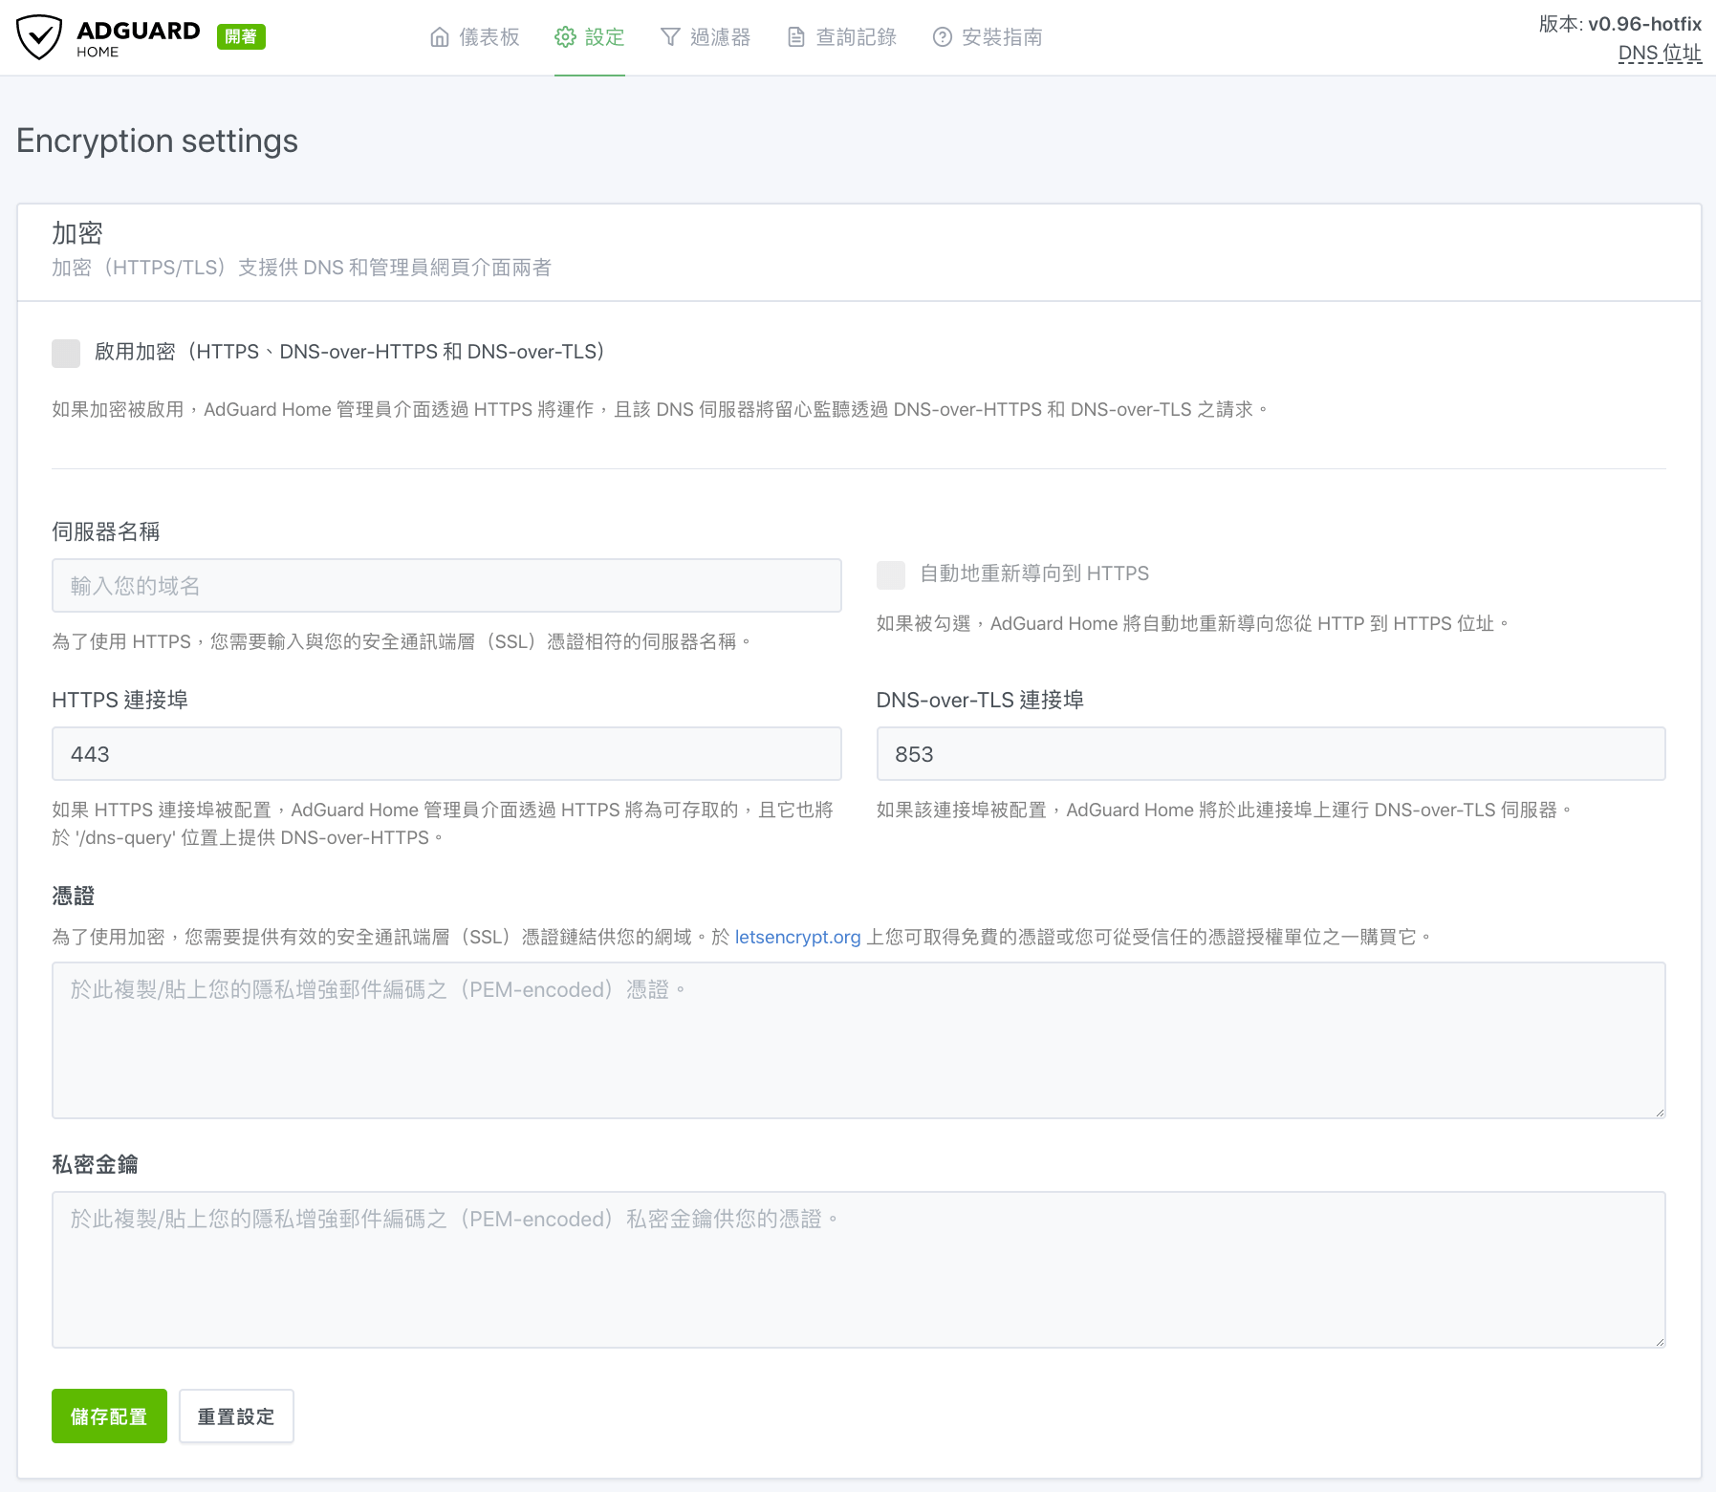Screen dimensions: 1716x1492
Task: Click the settings gear icon
Action: [x=565, y=37]
